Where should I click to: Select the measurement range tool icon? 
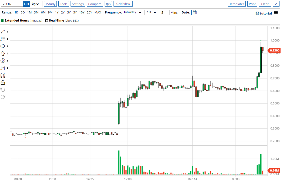pyautogui.click(x=3, y=68)
